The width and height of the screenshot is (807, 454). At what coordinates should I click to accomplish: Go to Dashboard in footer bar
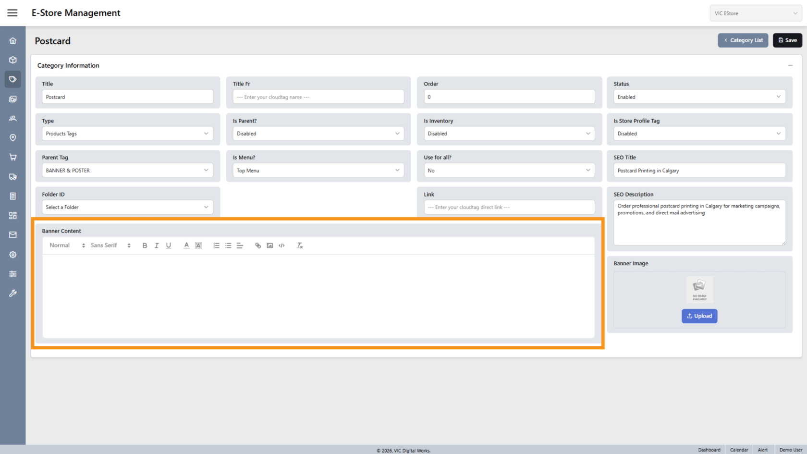(709, 450)
